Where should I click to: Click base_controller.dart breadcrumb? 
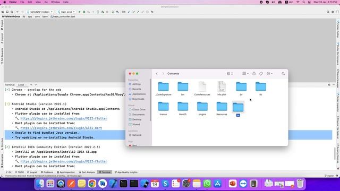[63, 16]
